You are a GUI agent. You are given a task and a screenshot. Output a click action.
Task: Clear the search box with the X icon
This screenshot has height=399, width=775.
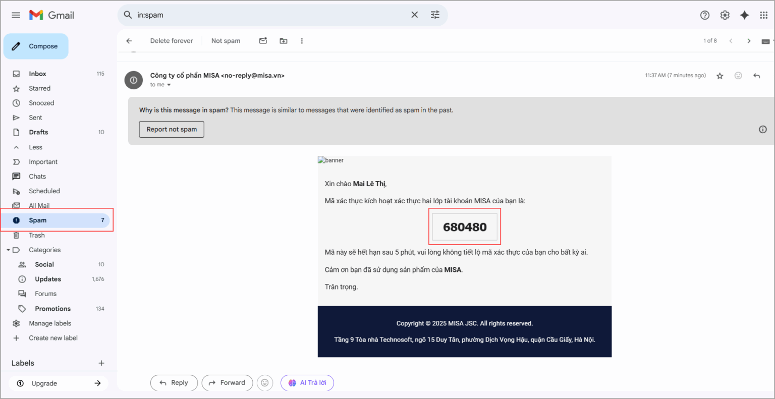(x=414, y=15)
